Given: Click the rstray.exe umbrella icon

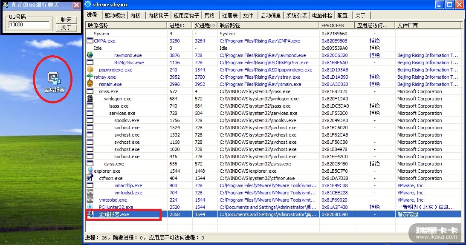Looking at the screenshot, I should click(90, 77).
